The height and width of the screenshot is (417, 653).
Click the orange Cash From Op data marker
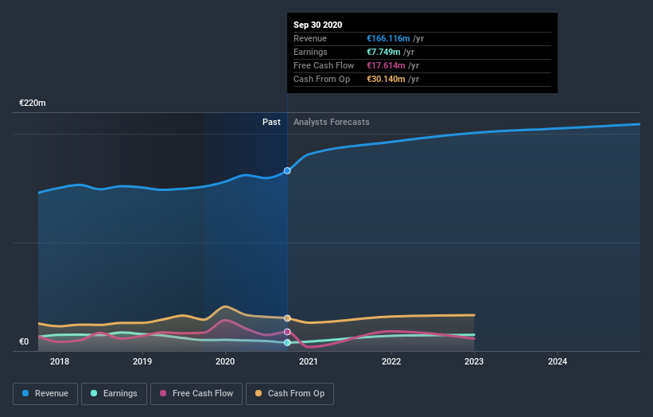tap(287, 318)
